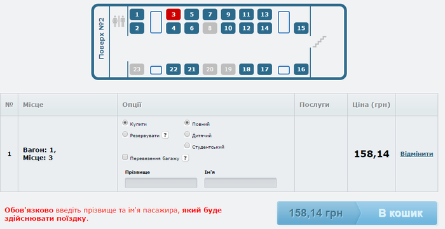The width and height of the screenshot is (445, 229).
Task: Select seat 2 on the wagon map
Action: [x=137, y=28]
